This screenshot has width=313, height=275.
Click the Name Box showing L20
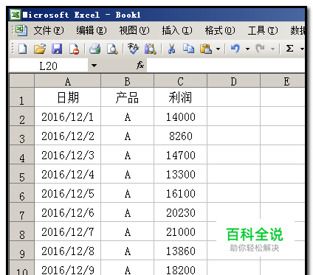49,66
